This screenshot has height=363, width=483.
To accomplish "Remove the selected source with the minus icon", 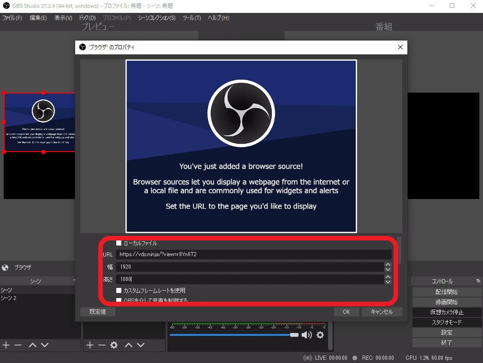I will (x=102, y=345).
